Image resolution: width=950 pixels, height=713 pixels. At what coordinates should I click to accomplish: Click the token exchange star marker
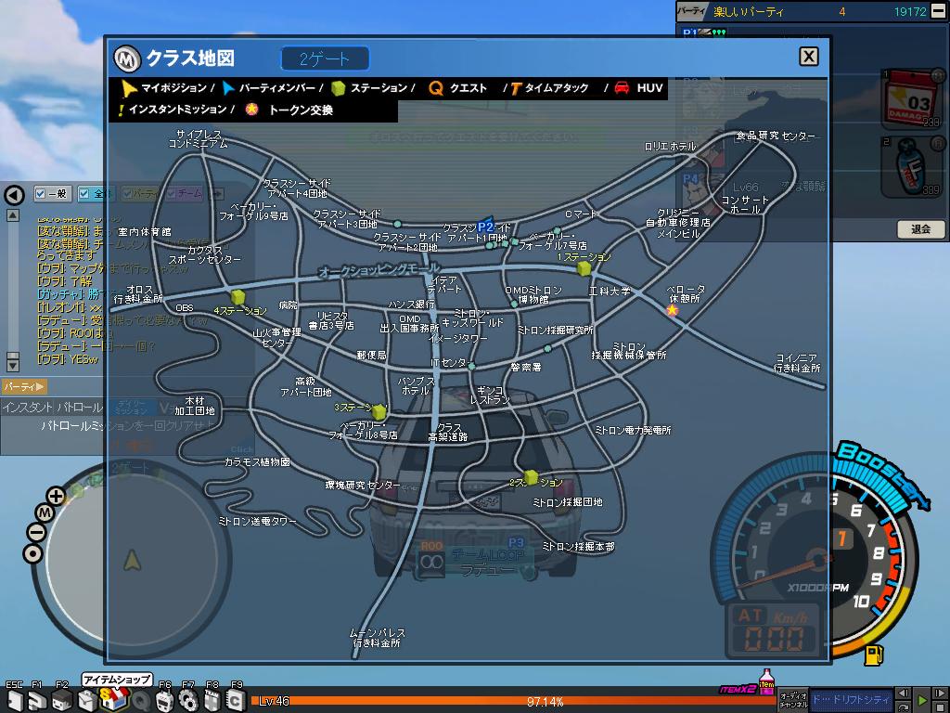point(672,310)
